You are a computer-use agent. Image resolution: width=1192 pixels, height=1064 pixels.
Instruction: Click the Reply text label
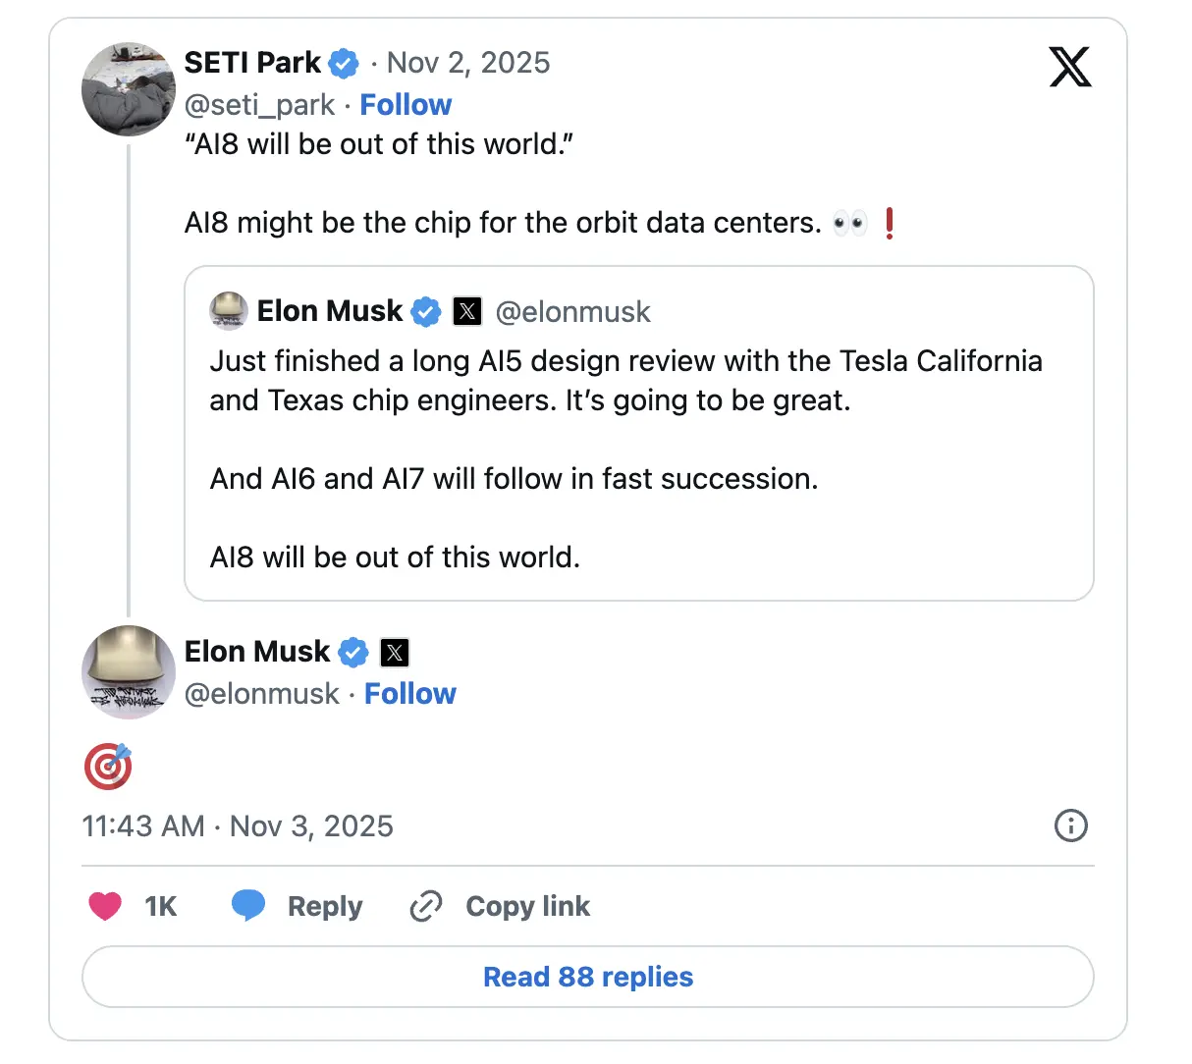pos(325,906)
